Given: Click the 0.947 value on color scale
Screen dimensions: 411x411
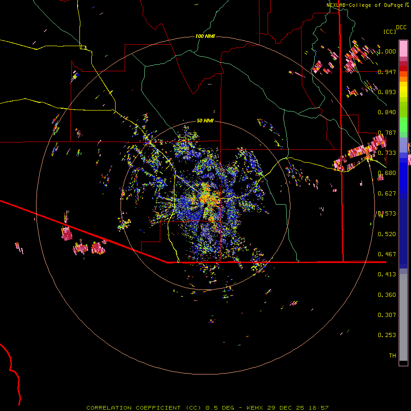Looking at the screenshot, I should pyautogui.click(x=387, y=72).
